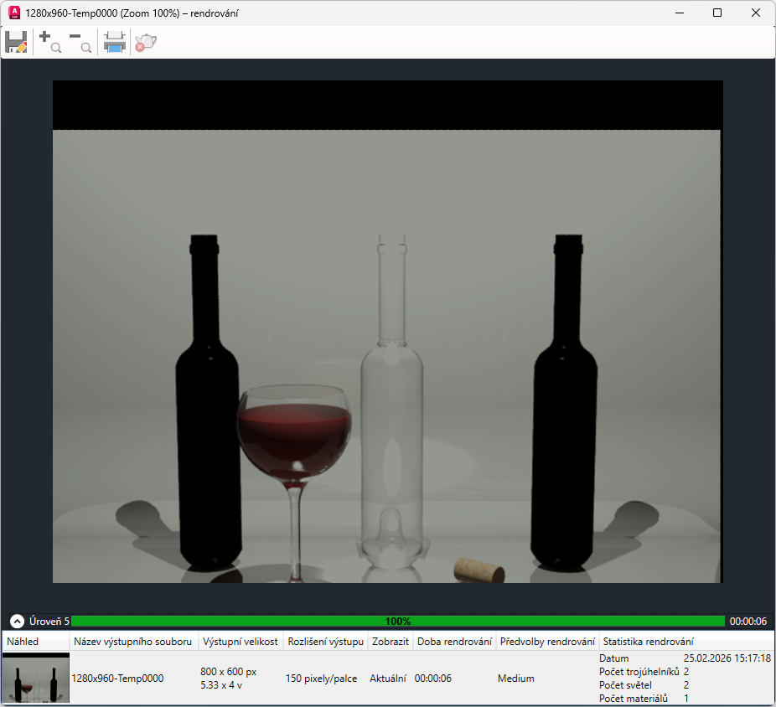Cancel rendering with the teapot icon

point(146,42)
